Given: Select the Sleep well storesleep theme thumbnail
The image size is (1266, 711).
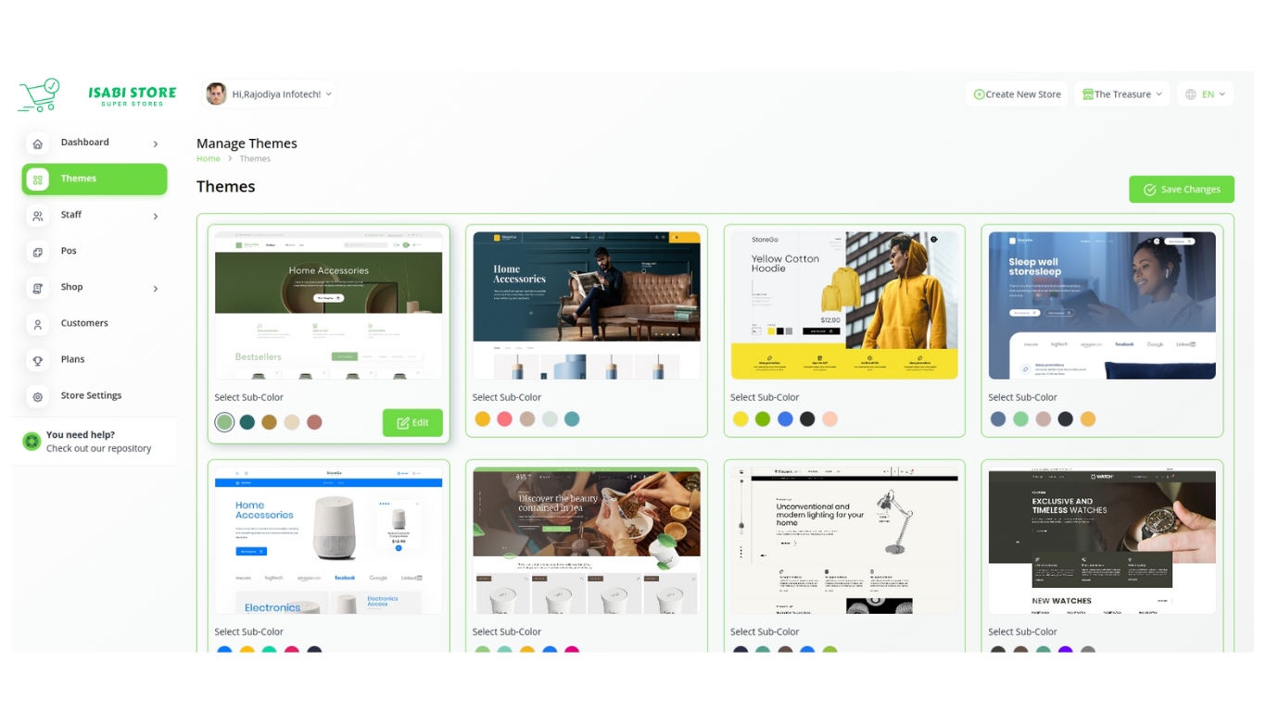Looking at the screenshot, I should click(x=1102, y=306).
